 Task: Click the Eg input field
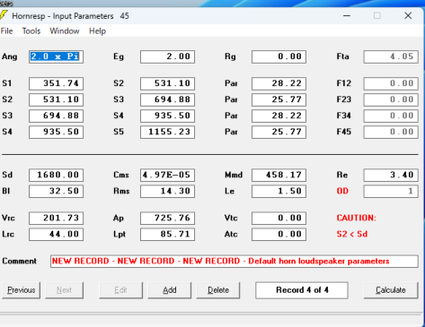pos(167,56)
